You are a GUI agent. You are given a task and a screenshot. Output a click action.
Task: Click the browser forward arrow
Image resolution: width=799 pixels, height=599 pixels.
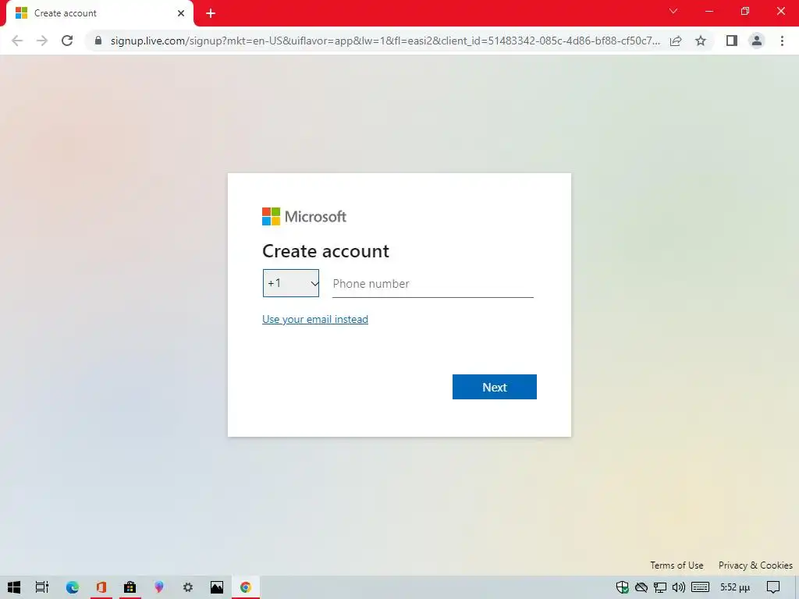[x=42, y=41]
